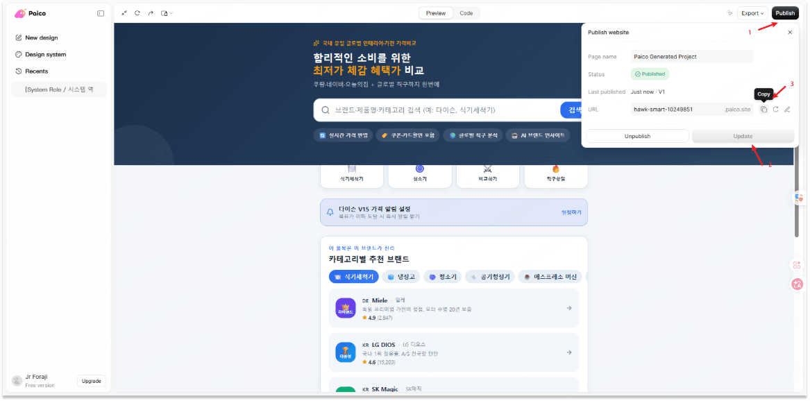Click the translate extension icon on right edge
The height and width of the screenshot is (401, 810).
pyautogui.click(x=799, y=198)
